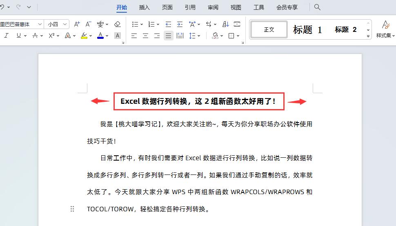
Task: Expand numbered list style dropdown arrow
Action: (158, 24)
